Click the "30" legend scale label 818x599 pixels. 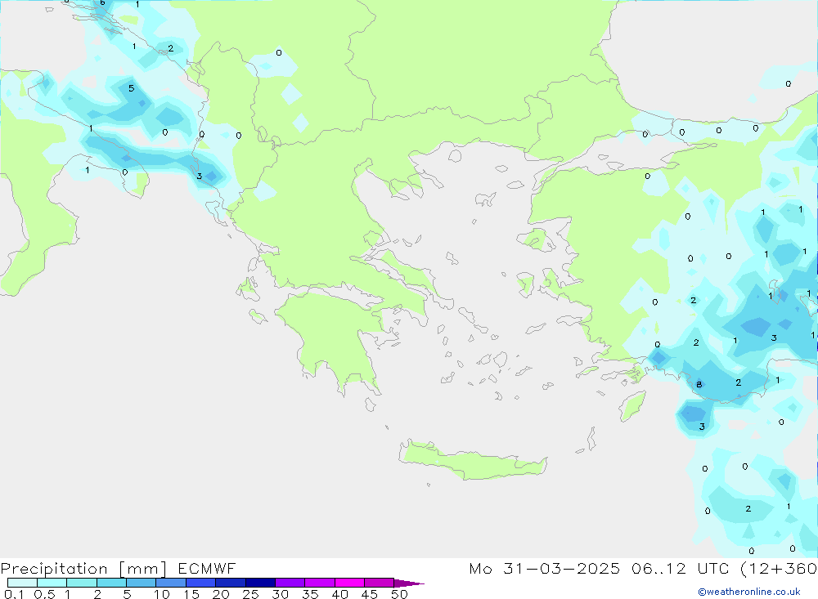281,594
